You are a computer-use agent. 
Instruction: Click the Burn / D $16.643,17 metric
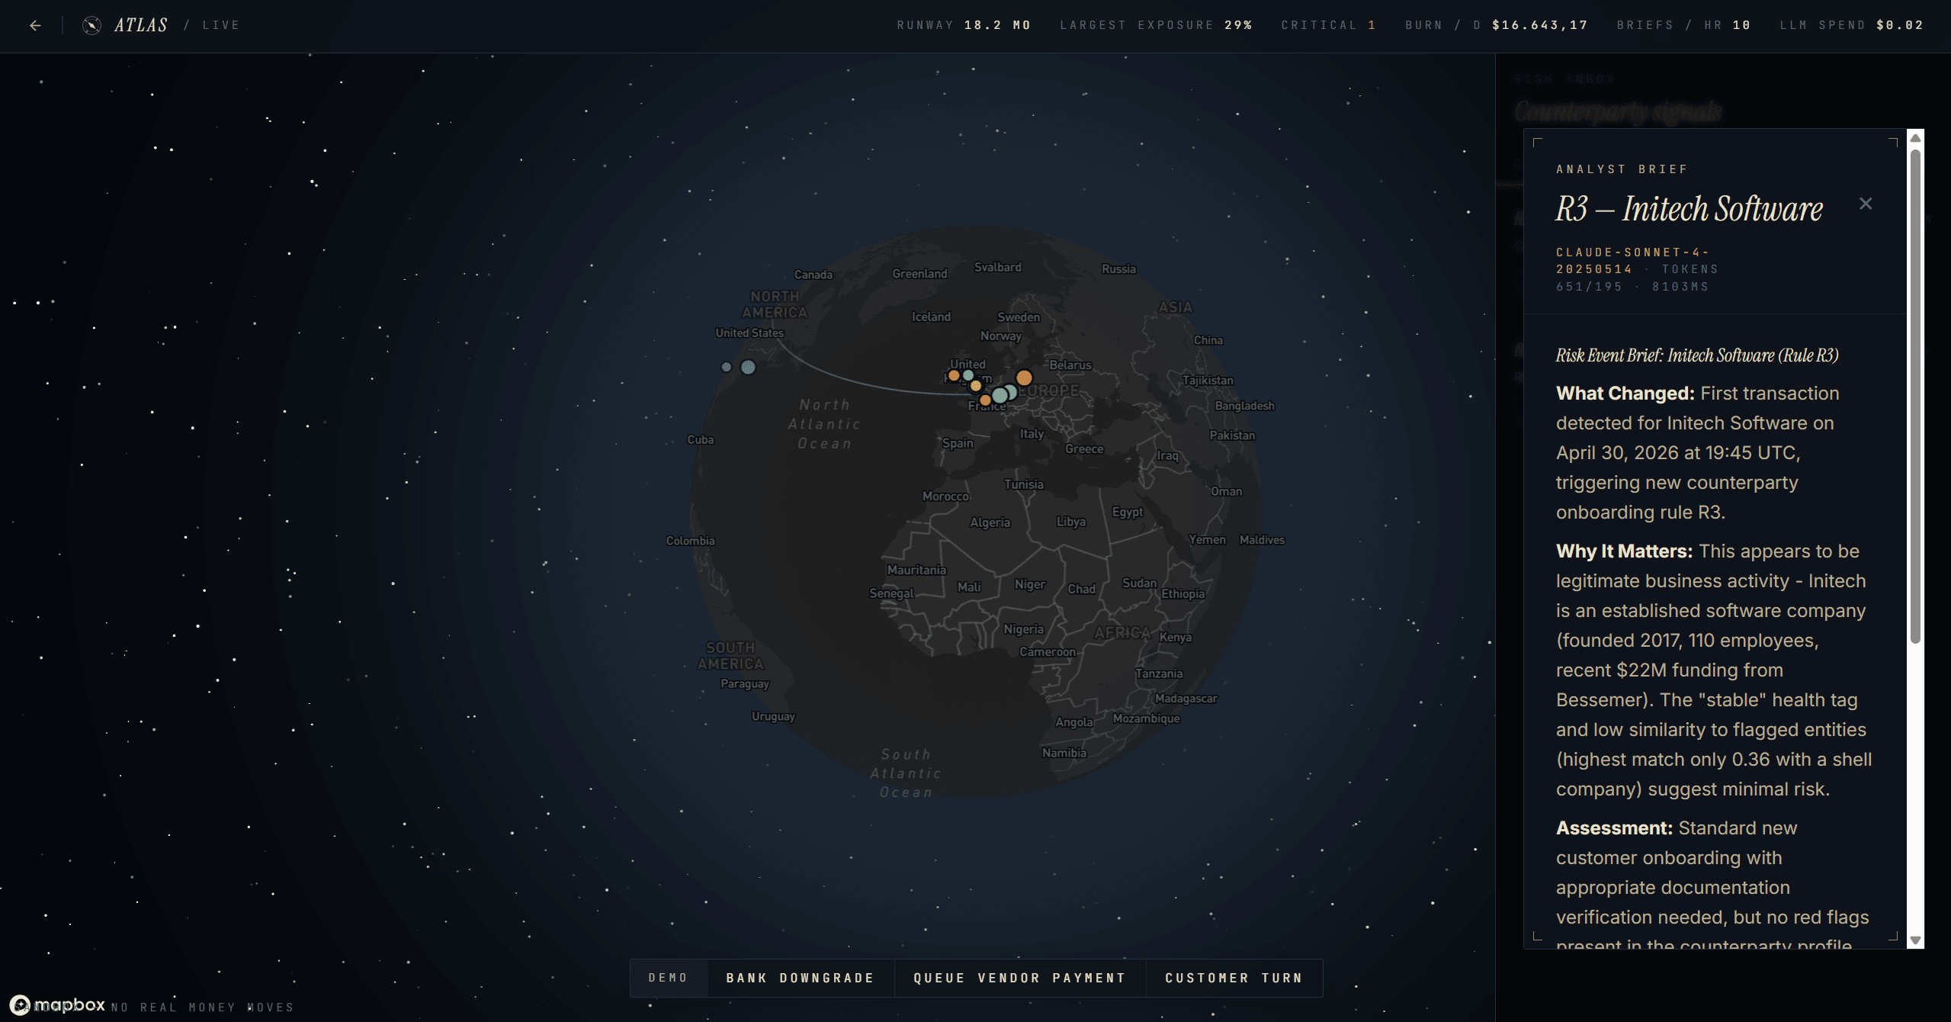pyautogui.click(x=1497, y=25)
